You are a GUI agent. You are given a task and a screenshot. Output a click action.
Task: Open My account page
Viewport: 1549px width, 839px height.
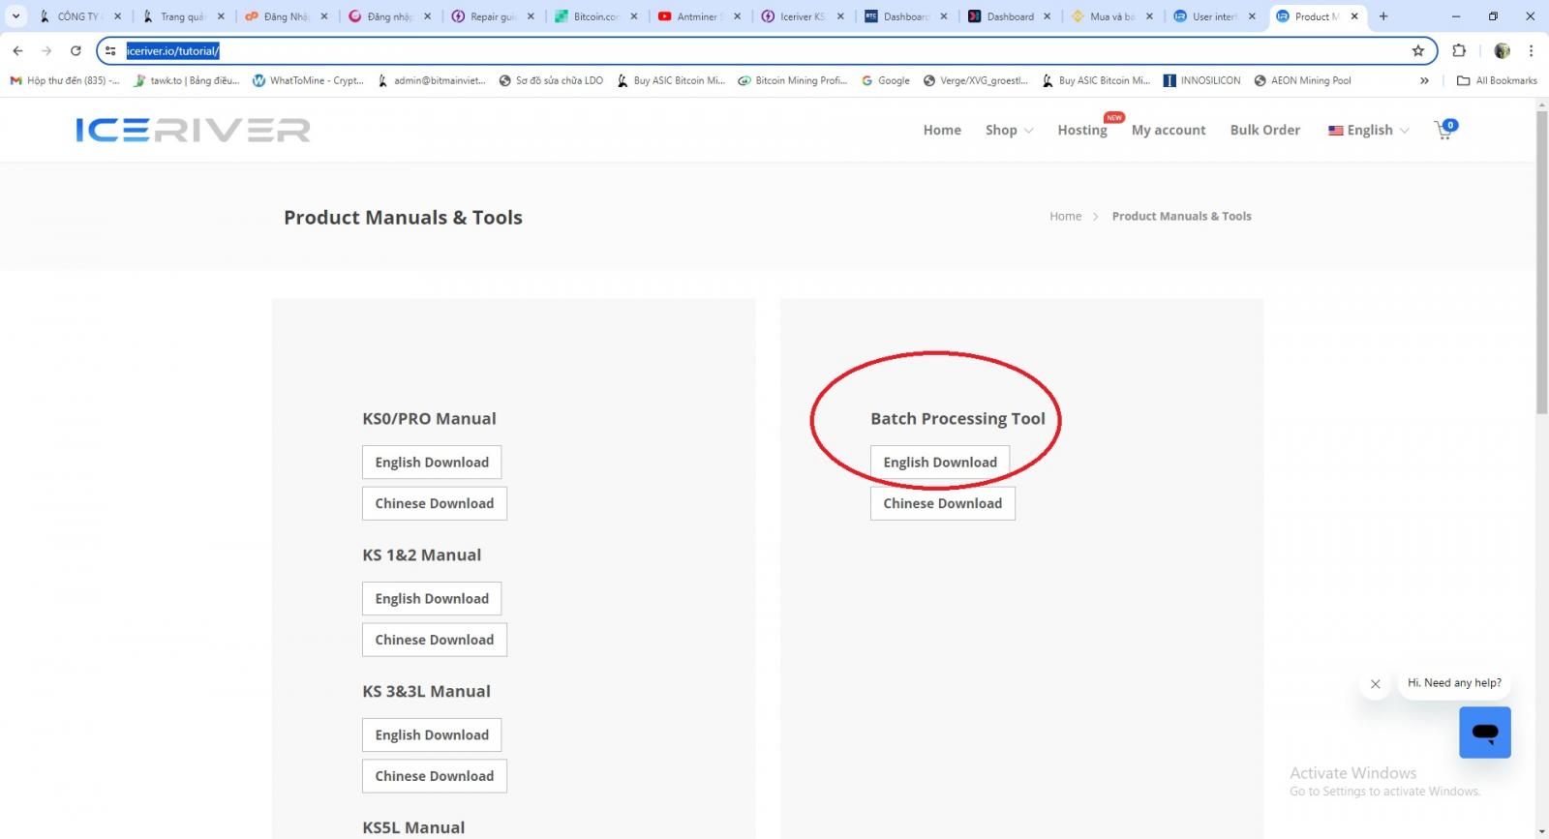(1169, 130)
